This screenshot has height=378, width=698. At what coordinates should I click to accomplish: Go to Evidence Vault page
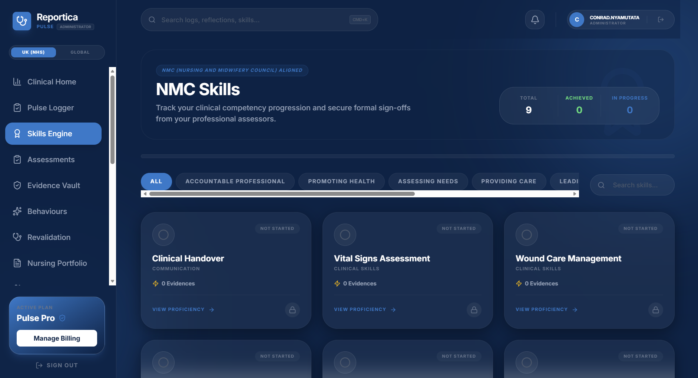click(x=53, y=185)
